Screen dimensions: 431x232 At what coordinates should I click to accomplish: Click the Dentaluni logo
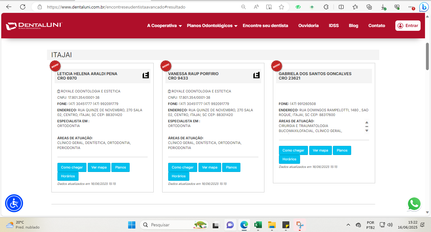click(34, 26)
